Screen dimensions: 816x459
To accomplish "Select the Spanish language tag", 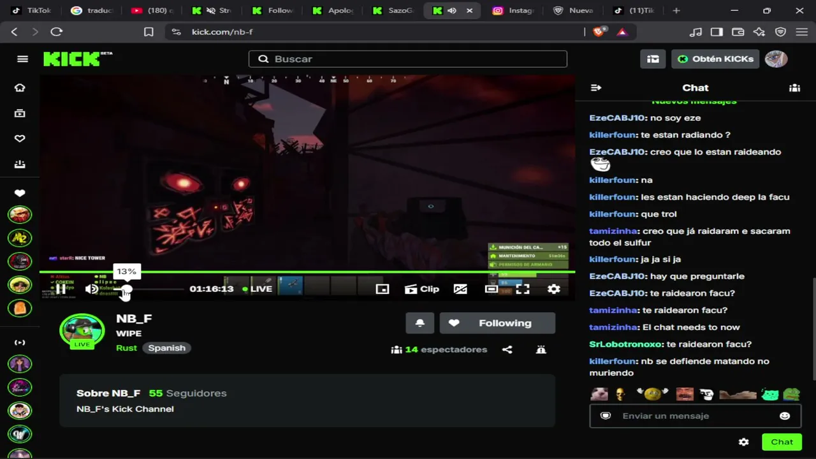I will [x=167, y=348].
